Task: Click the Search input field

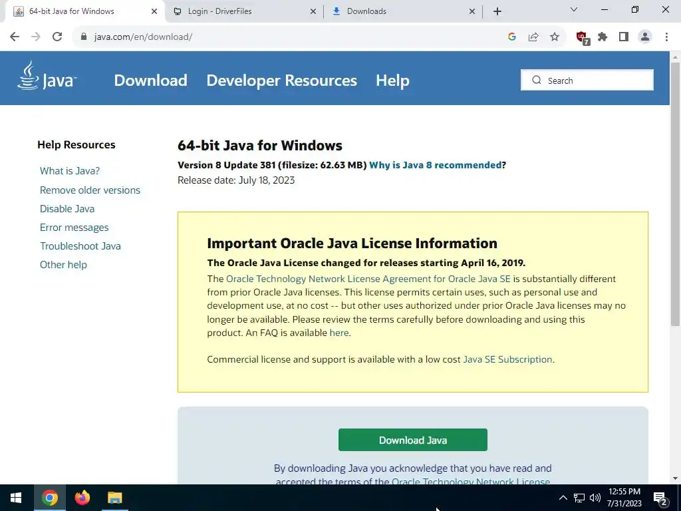Action: [587, 80]
